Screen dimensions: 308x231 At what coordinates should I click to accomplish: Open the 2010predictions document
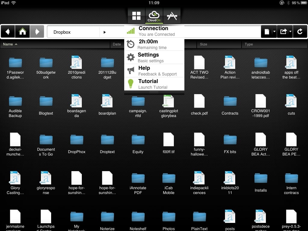tap(77, 68)
